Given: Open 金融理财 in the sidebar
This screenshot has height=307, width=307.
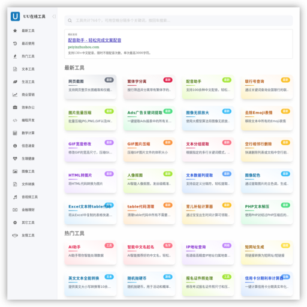Looking at the screenshot, I should 28,210.
